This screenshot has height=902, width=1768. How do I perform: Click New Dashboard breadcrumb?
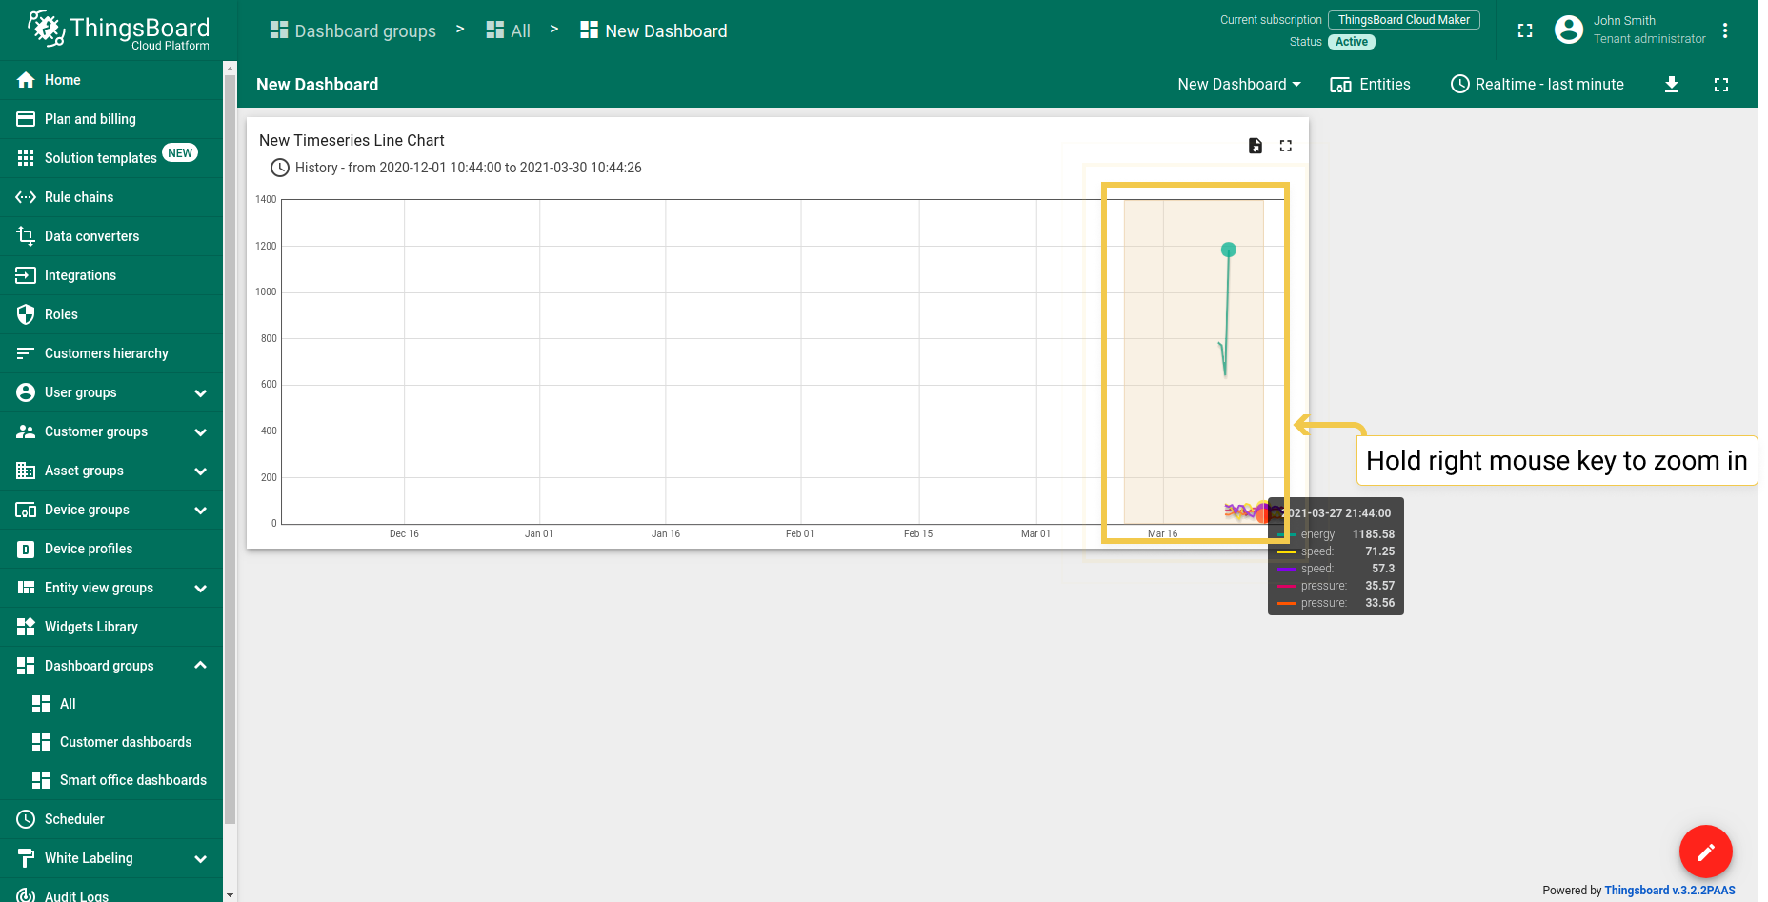(653, 30)
